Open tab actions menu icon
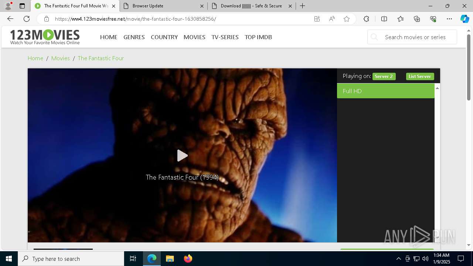This screenshot has height=266, width=473. (22, 6)
